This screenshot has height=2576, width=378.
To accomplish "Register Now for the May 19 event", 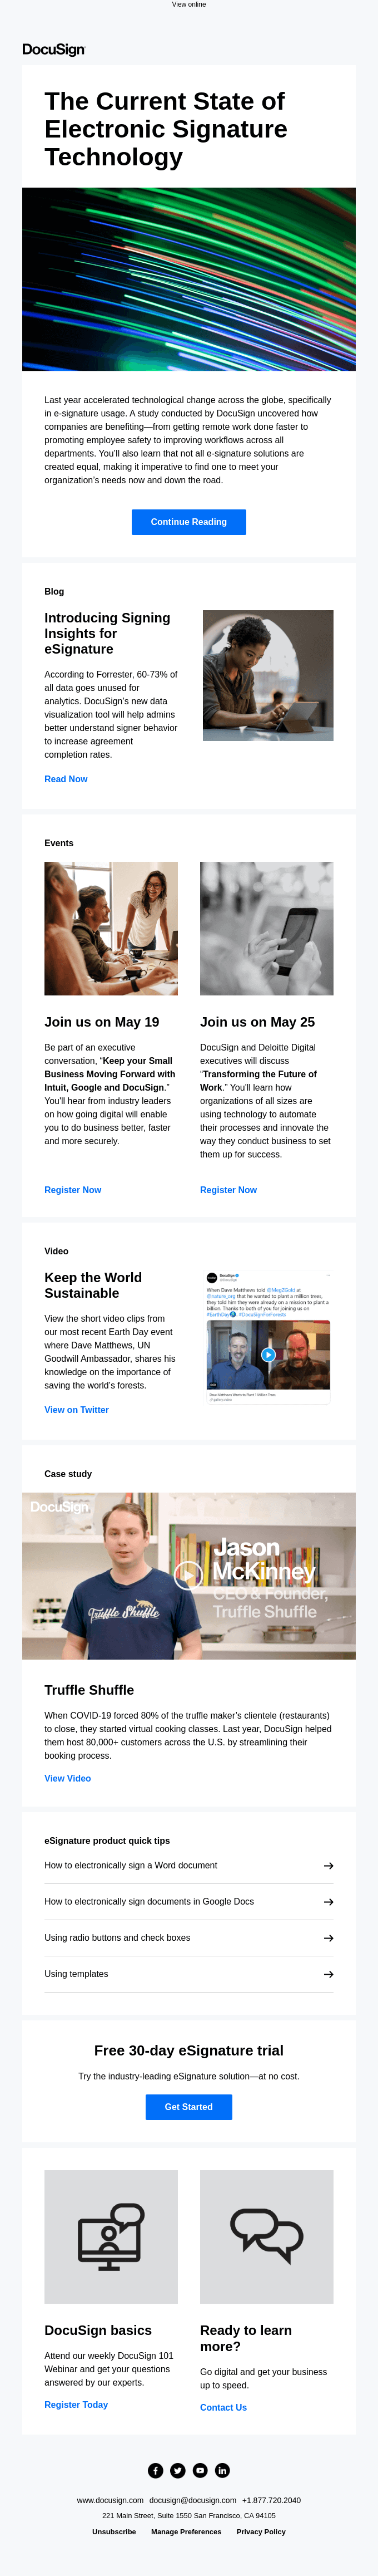I will [x=73, y=1190].
